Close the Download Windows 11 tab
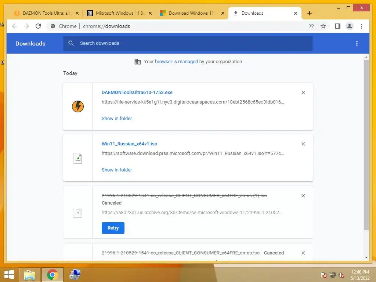 (223, 13)
